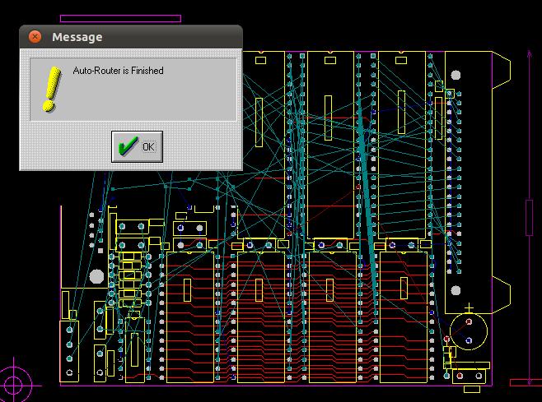The image size is (542, 402).
Task: Click the tall yellow connector at bottom-left board corner
Action: pyautogui.click(x=71, y=345)
